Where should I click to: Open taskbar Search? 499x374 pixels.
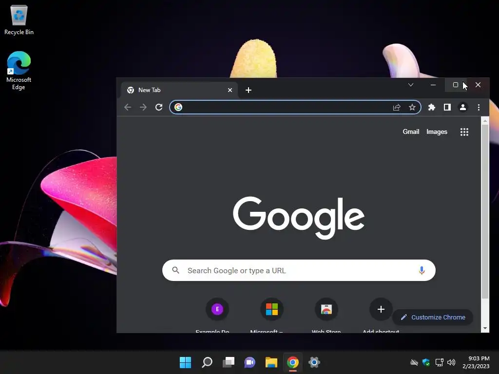[207, 362]
